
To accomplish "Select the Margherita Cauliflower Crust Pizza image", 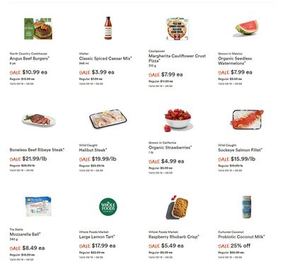I will (177, 28).
